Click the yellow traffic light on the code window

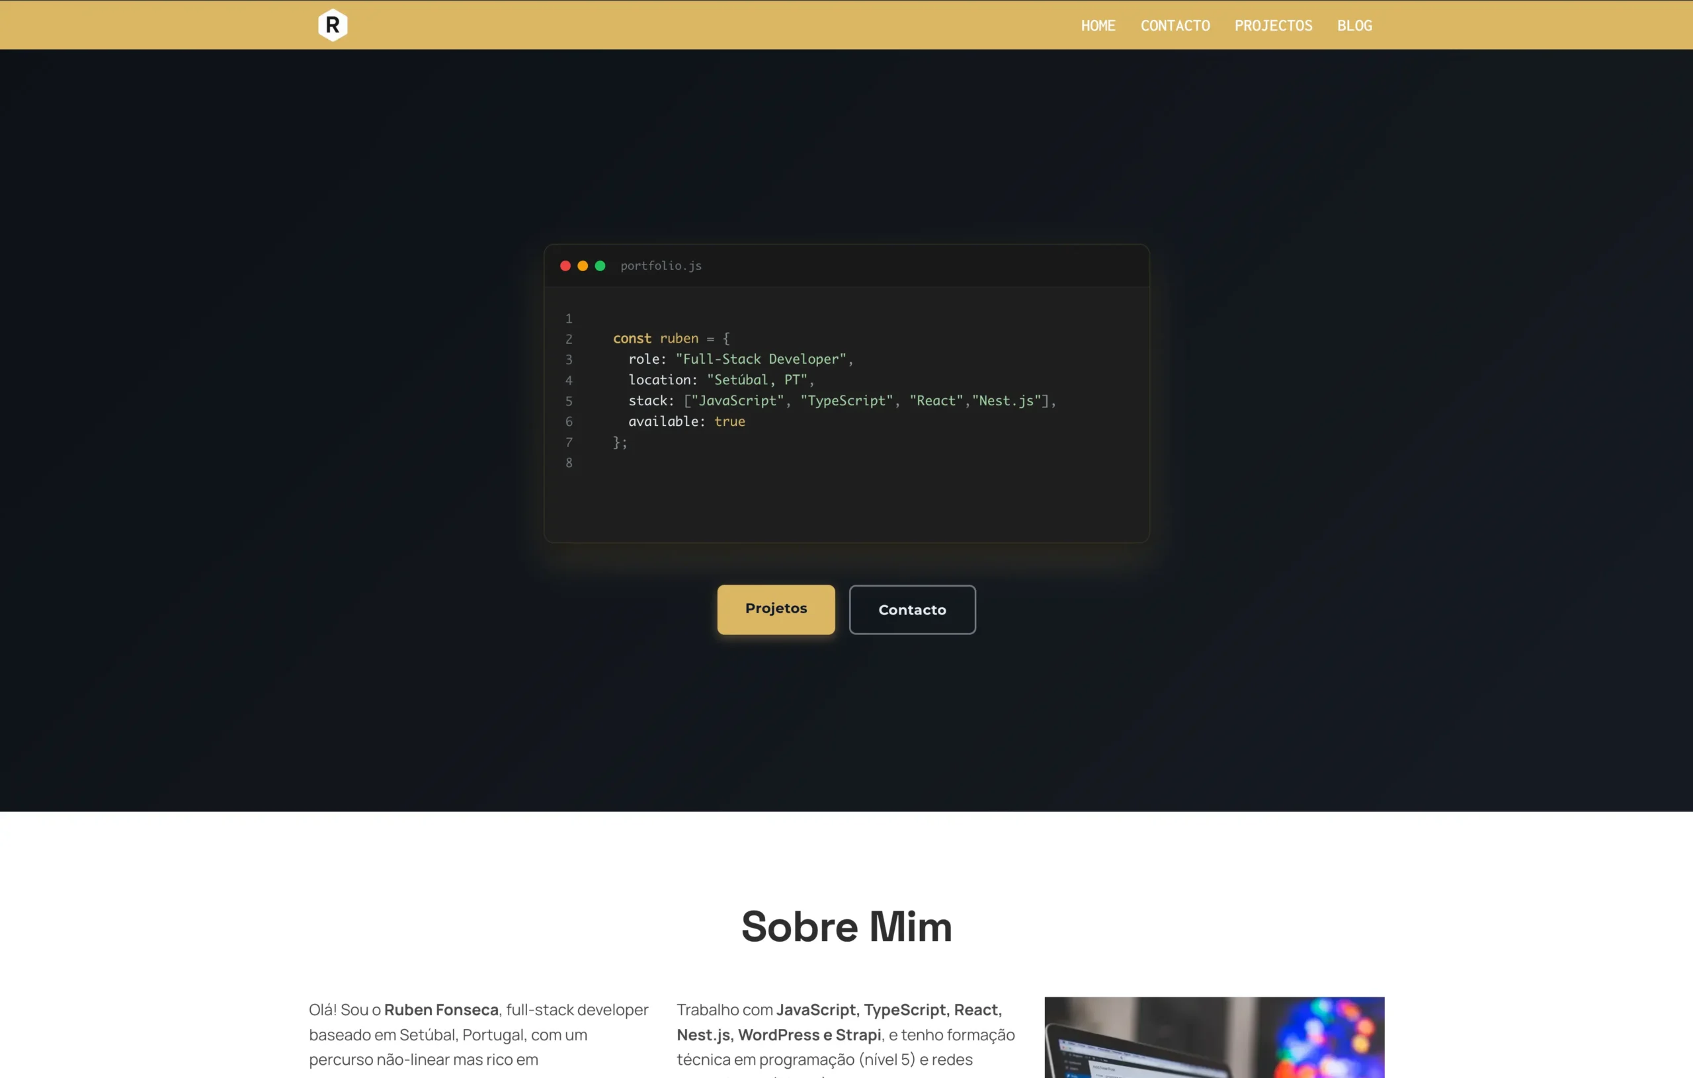point(582,266)
